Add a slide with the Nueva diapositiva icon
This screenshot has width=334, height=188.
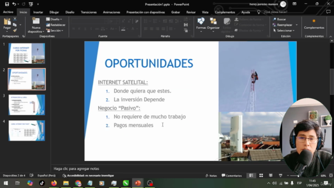coord(36,21)
